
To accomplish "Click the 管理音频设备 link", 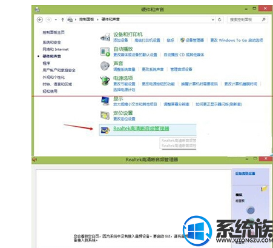I will click(x=181, y=69).
